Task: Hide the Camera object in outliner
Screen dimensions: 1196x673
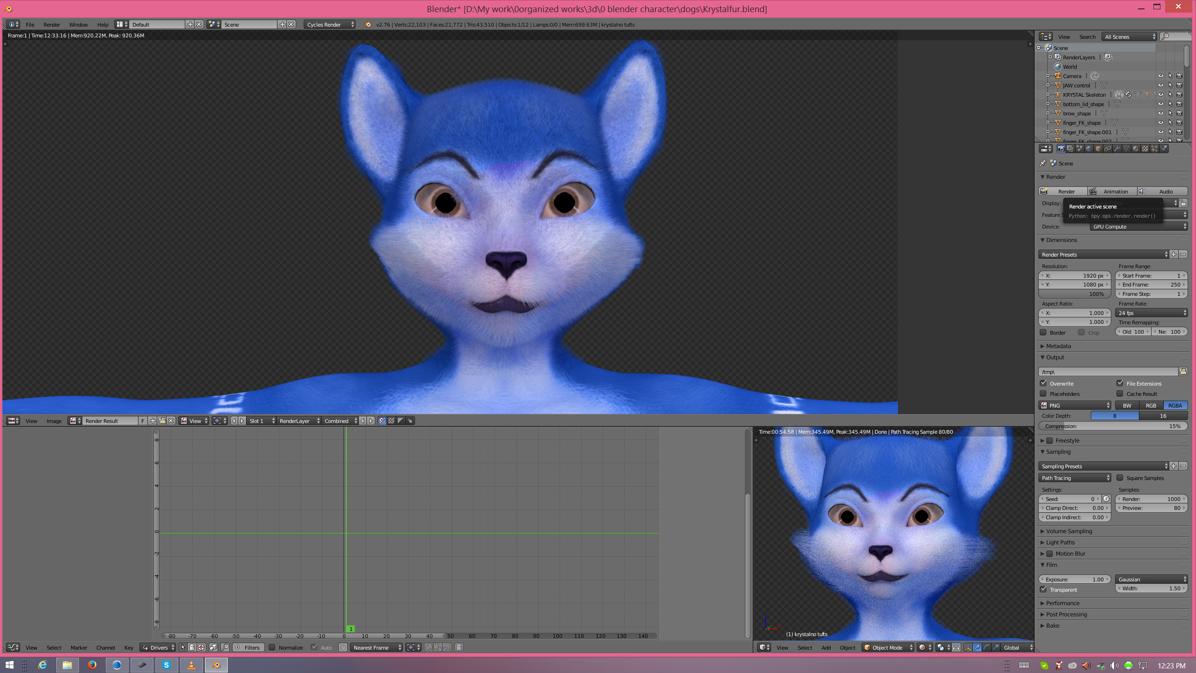Action: (1160, 76)
